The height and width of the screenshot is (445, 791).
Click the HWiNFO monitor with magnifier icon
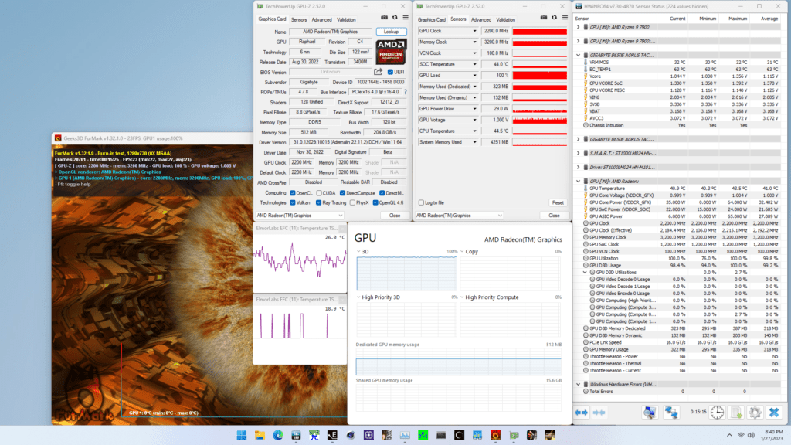[650, 413]
